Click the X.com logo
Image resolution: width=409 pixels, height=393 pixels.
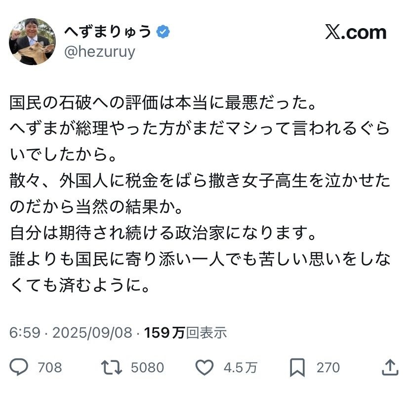[355, 33]
